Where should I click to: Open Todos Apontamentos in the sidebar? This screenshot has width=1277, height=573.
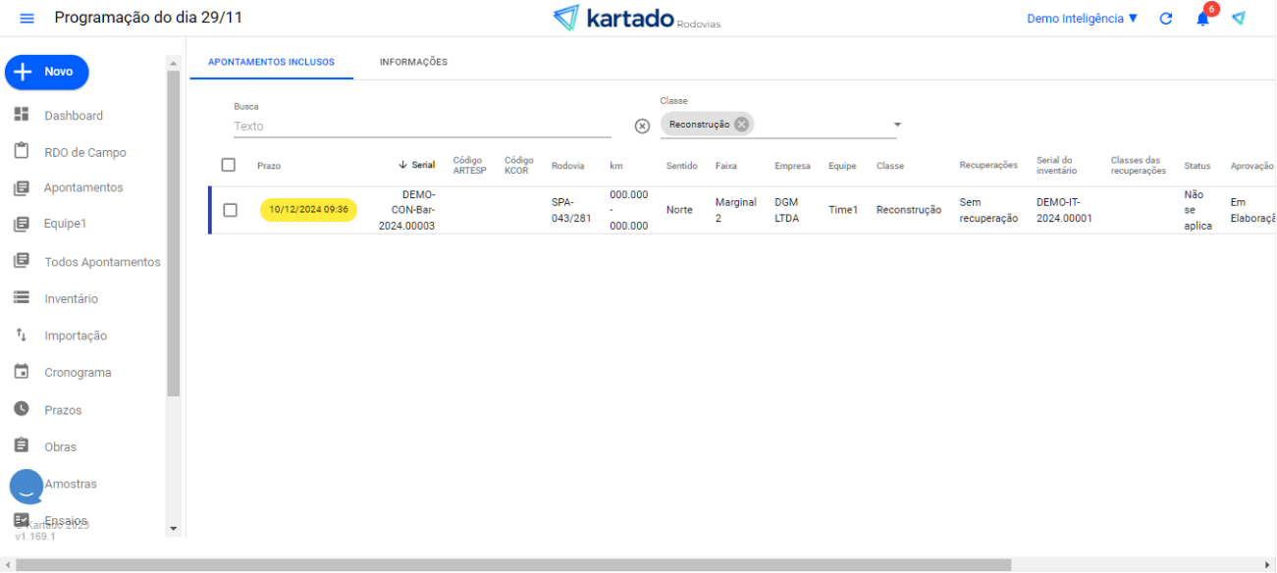coord(101,262)
